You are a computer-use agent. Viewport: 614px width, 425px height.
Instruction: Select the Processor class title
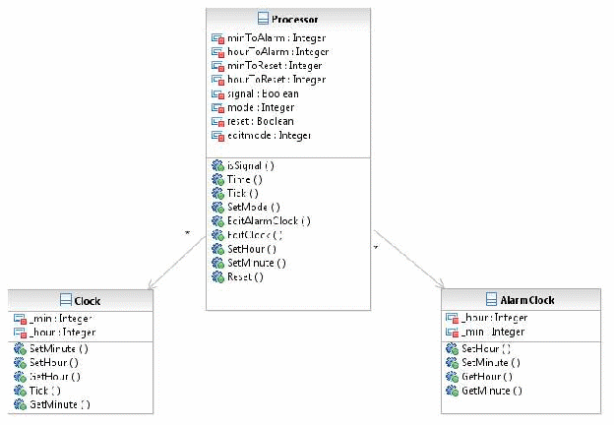(x=294, y=19)
